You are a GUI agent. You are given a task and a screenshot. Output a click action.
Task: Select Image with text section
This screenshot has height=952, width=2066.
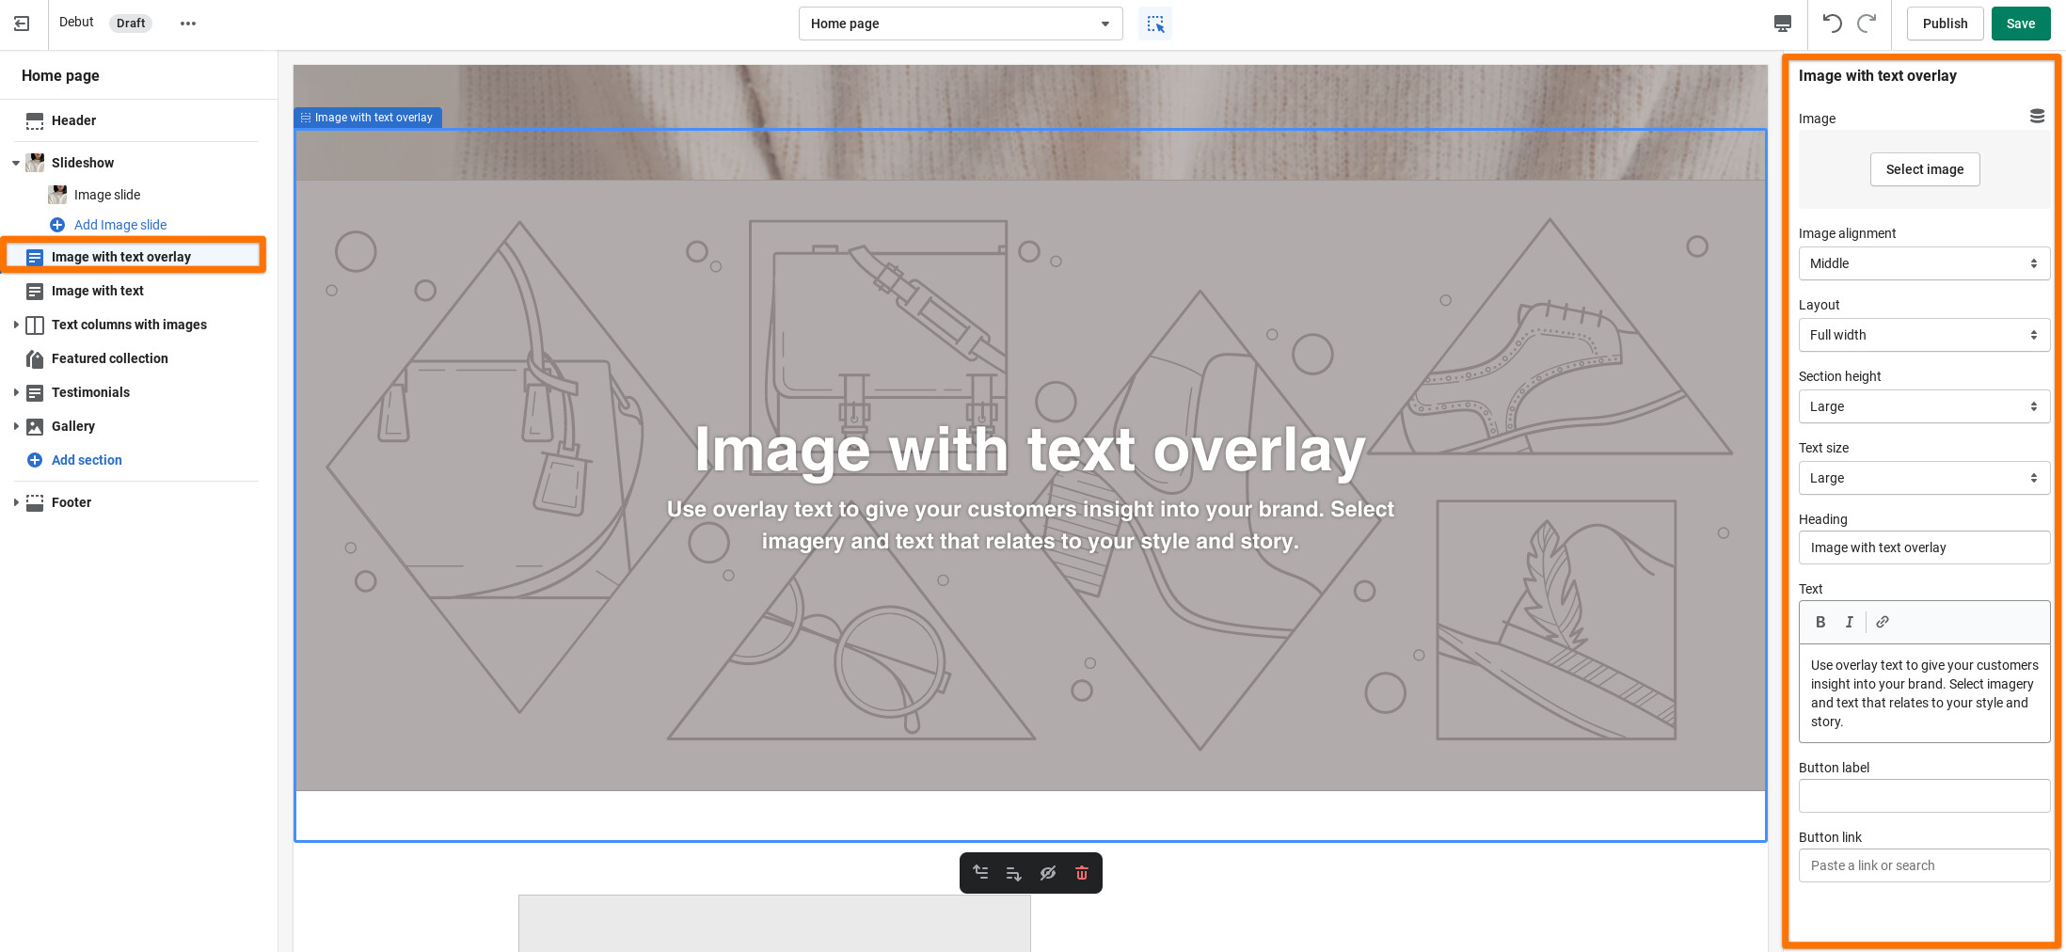98,291
